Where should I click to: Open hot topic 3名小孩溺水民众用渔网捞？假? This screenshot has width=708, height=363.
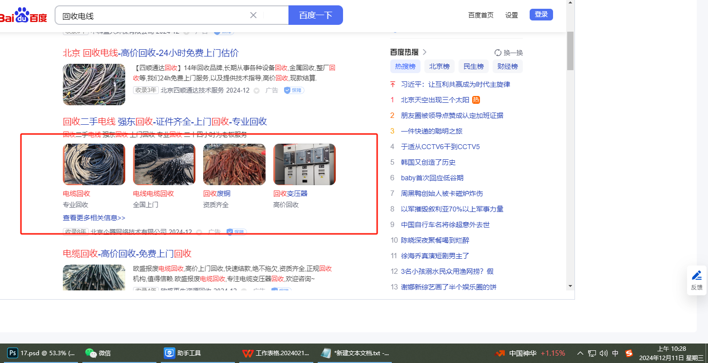click(447, 271)
